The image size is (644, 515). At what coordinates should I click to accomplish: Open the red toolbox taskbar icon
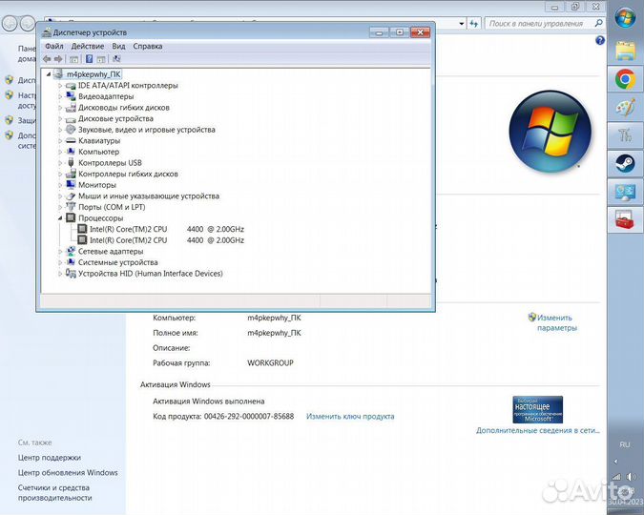pyautogui.click(x=625, y=219)
